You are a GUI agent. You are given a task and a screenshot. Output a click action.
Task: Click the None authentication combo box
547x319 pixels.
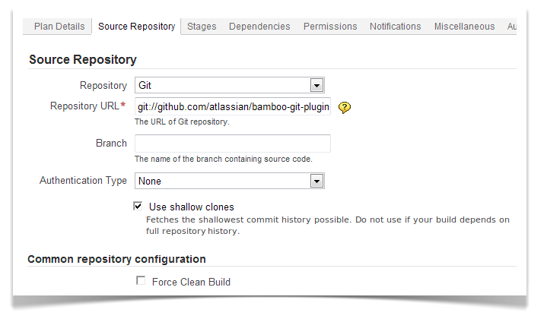click(x=230, y=181)
